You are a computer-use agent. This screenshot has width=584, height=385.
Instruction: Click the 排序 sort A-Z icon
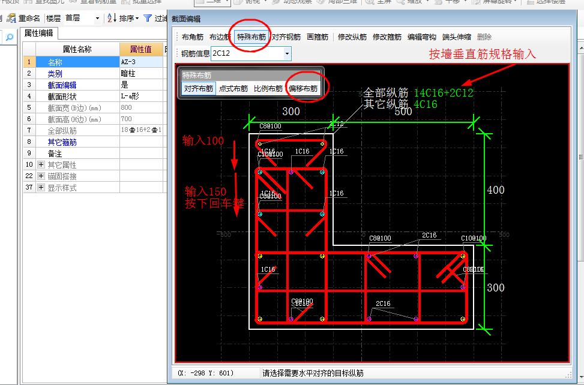(x=112, y=18)
